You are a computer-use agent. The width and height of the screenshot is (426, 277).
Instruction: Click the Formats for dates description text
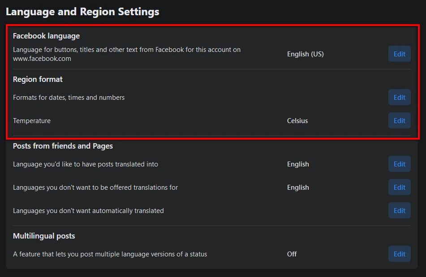(69, 97)
